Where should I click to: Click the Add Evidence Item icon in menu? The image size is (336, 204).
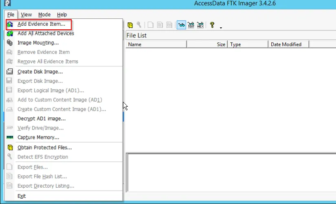coord(10,24)
